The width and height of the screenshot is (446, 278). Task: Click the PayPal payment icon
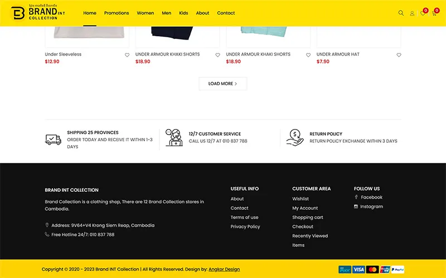click(x=397, y=270)
